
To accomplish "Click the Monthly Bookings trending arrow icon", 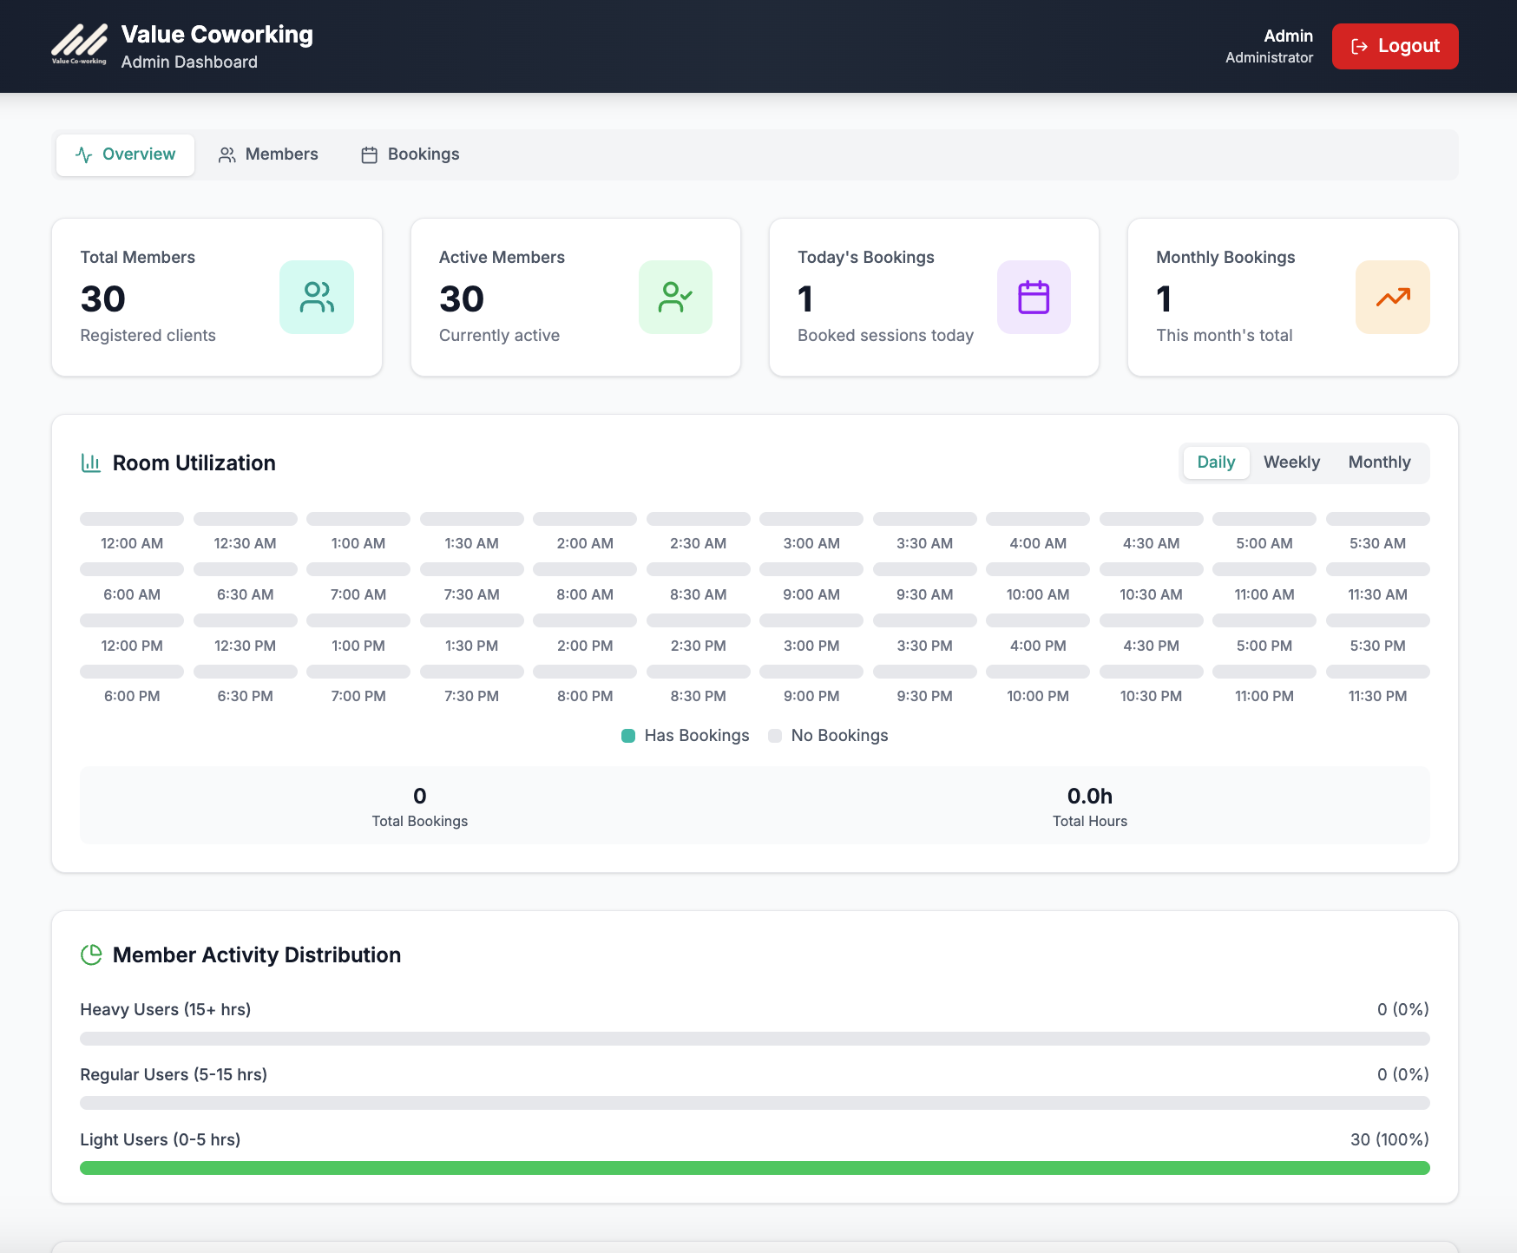I will pos(1392,298).
